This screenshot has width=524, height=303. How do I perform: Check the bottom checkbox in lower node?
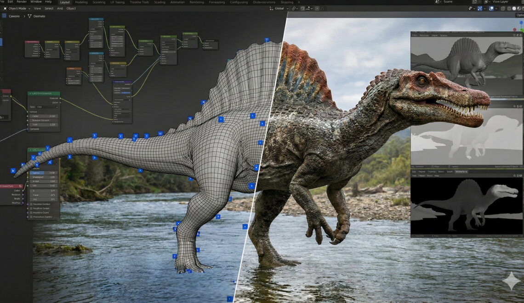pos(31,217)
